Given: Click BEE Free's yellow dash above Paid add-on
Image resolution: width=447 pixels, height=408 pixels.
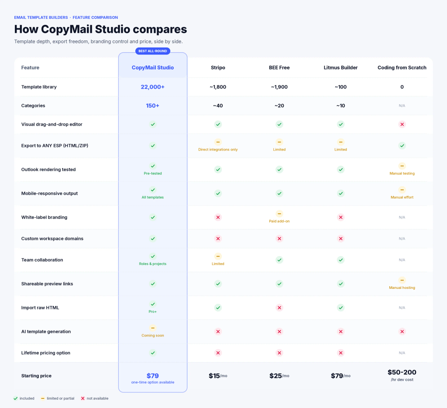Looking at the screenshot, I should (279, 214).
